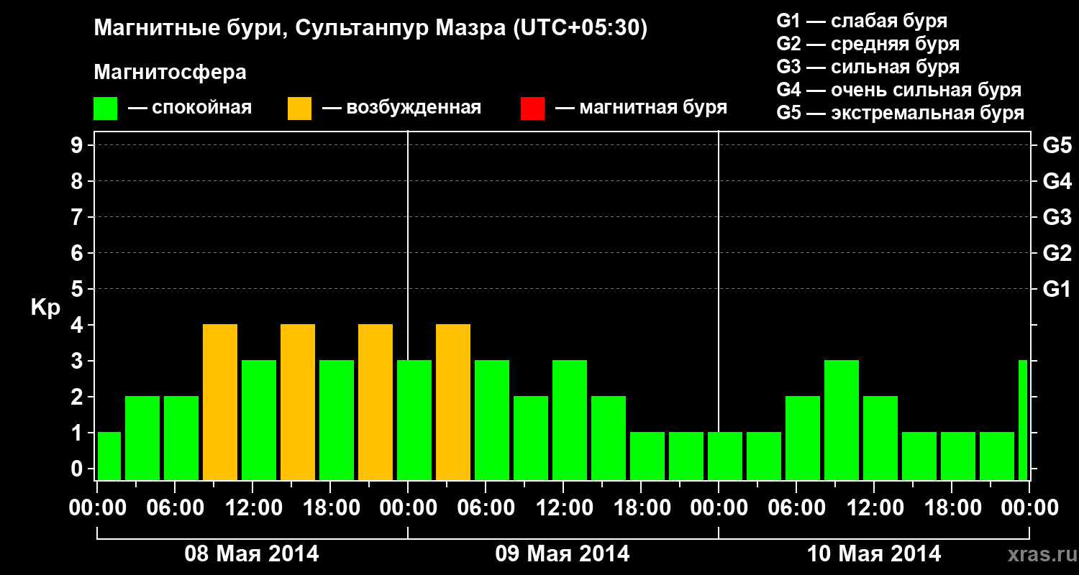1079x575 pixels.
Task: Click narrow Kp 1 bar at start of 08 Мая
Action: tap(109, 456)
